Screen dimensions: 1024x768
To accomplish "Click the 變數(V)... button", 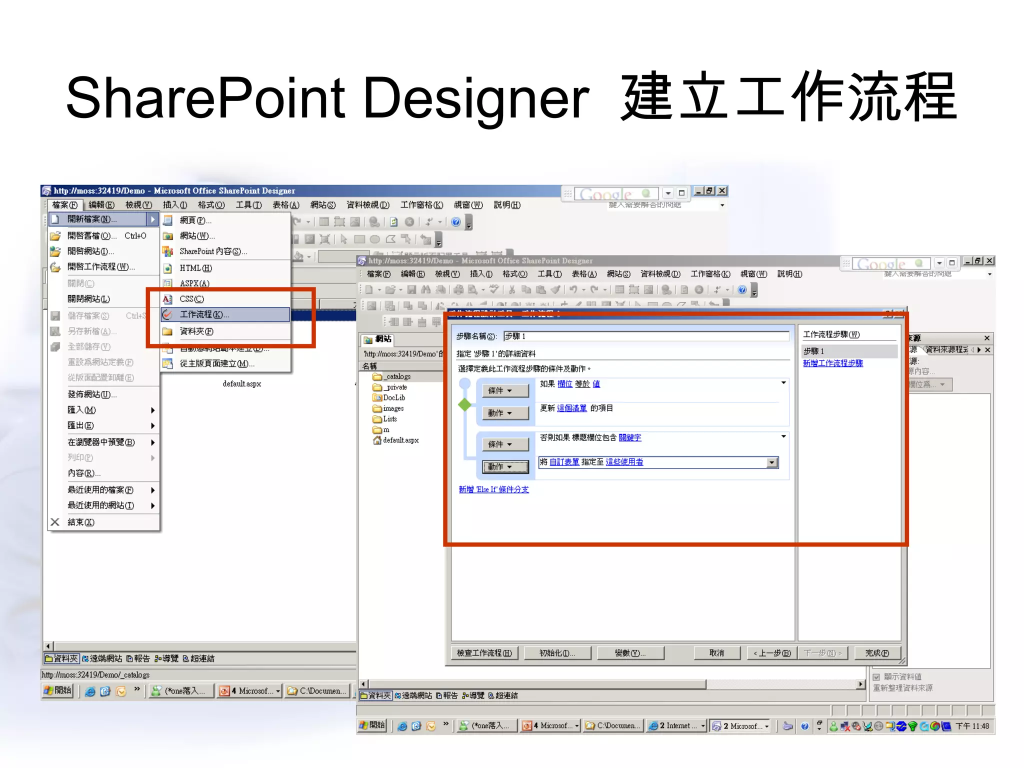I will pos(630,653).
